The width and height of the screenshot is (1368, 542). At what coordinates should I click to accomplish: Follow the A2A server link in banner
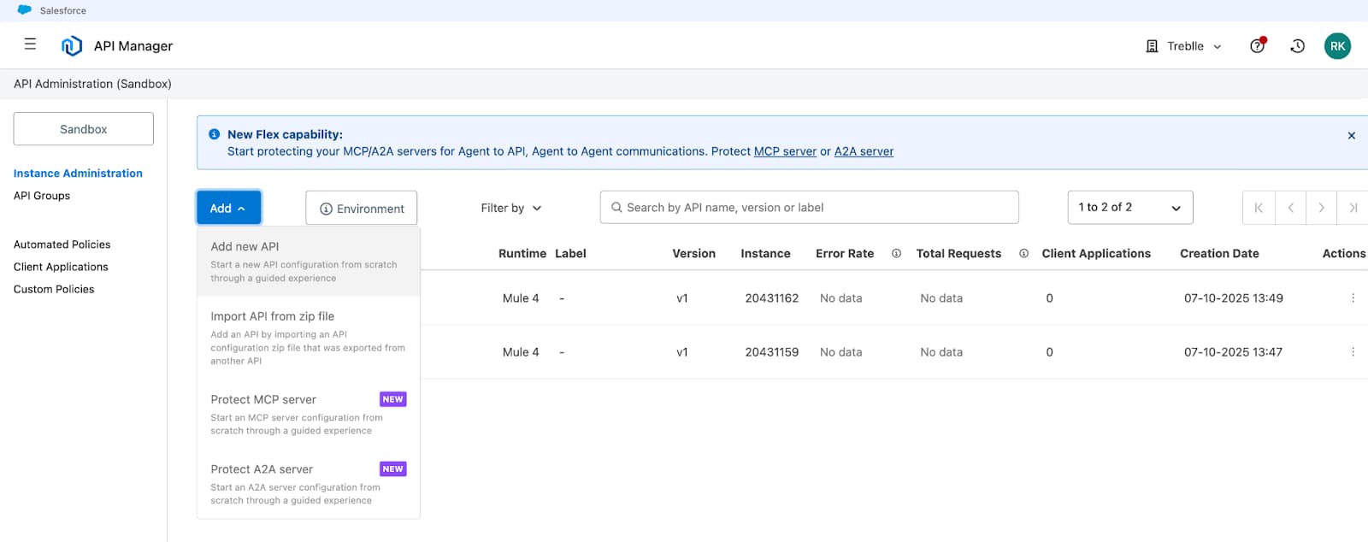pyautogui.click(x=864, y=151)
